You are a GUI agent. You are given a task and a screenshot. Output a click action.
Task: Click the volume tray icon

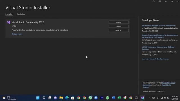165,98
